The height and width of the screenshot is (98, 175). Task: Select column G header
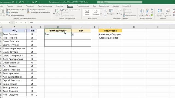coord(110,27)
